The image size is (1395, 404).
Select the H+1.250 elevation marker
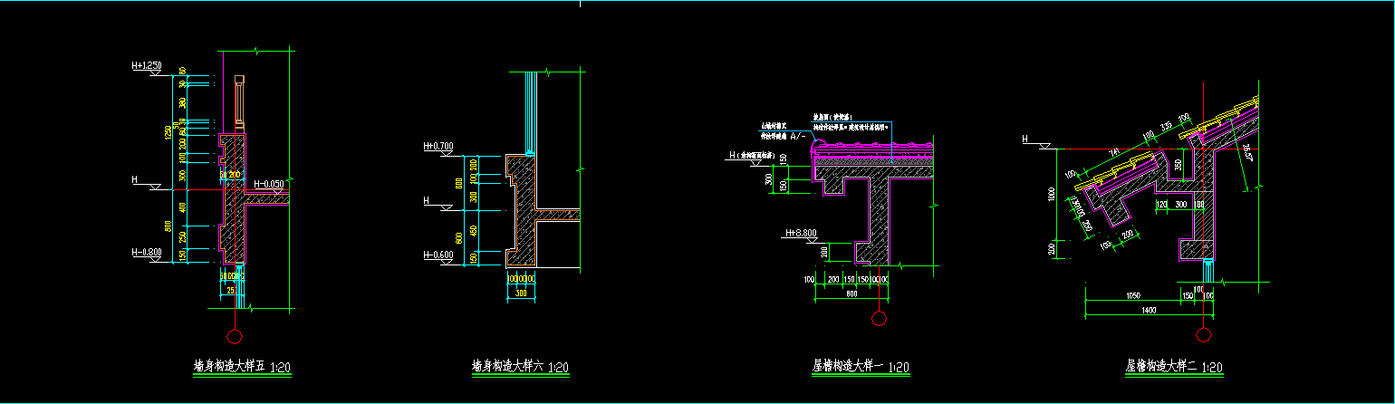point(146,66)
